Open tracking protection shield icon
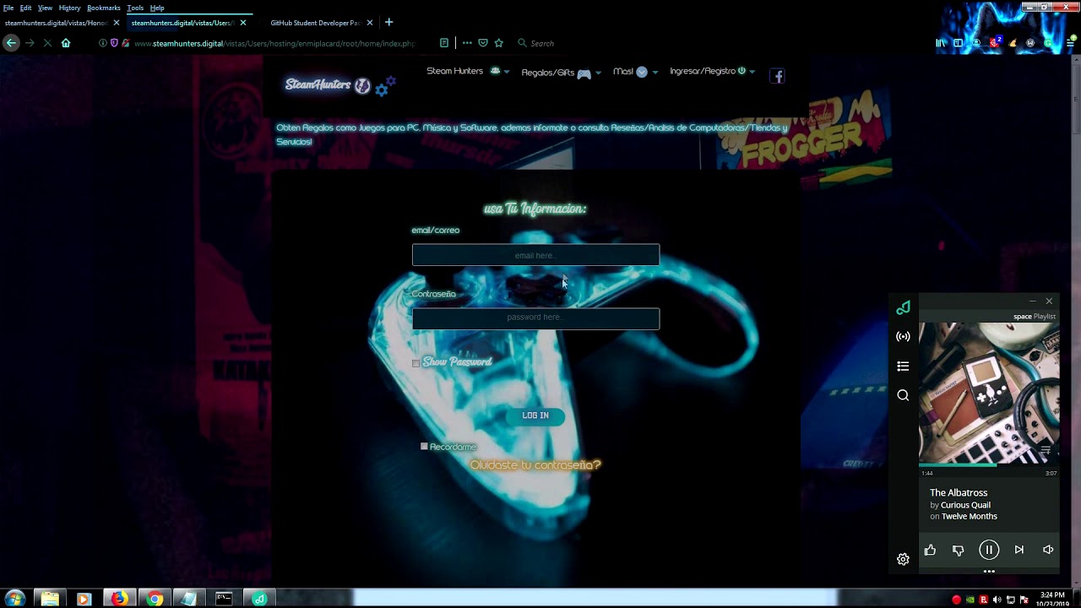Viewport: 1081px width, 608px height. tap(114, 43)
